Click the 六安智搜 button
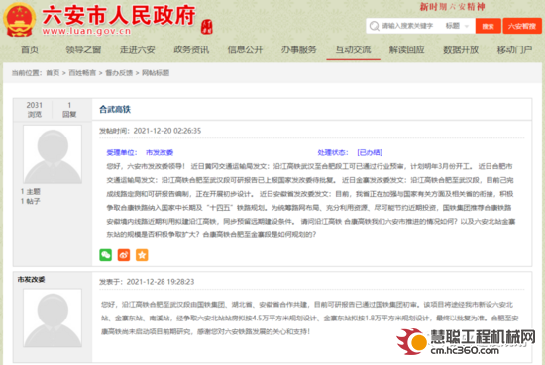Viewport: 545px width, 365px height. coord(522,26)
